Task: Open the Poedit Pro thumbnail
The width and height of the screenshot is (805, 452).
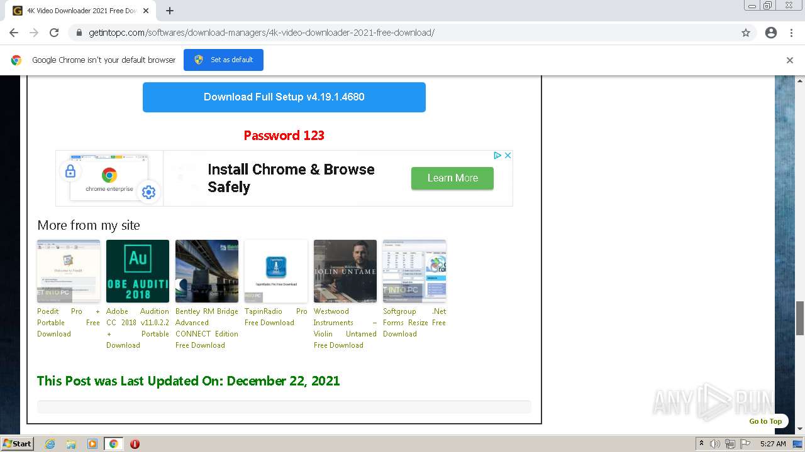Action: 69,271
